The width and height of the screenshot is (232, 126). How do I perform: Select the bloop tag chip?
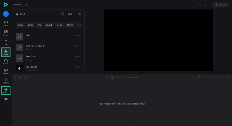(59, 25)
